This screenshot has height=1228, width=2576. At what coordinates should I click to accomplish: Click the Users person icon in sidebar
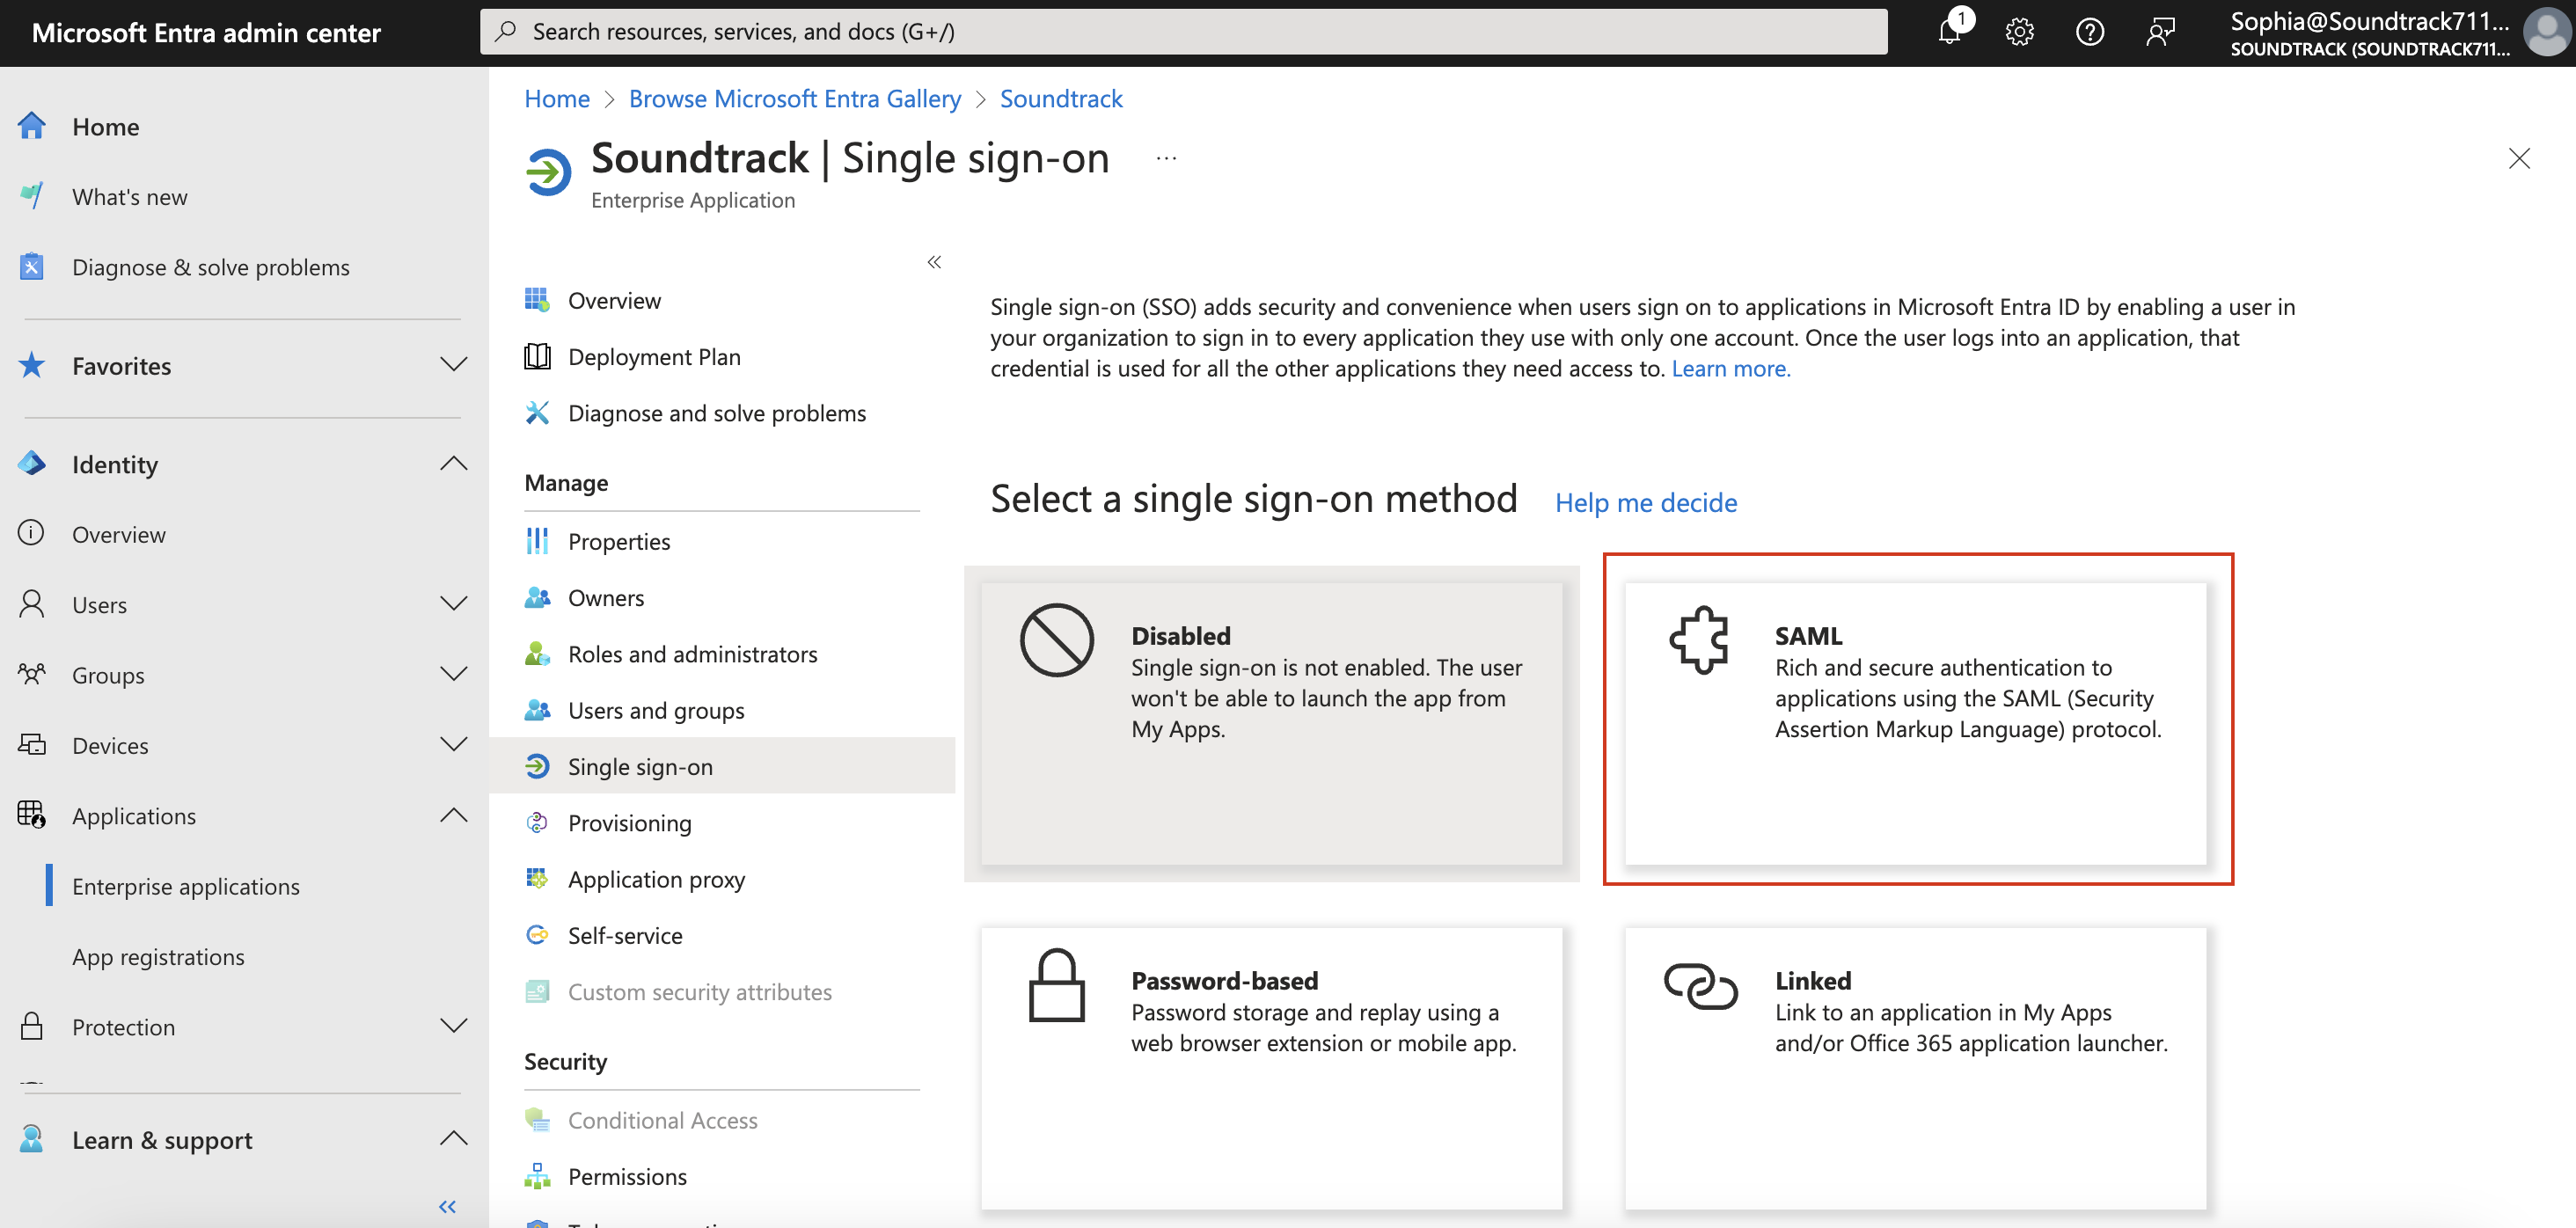pos(32,604)
